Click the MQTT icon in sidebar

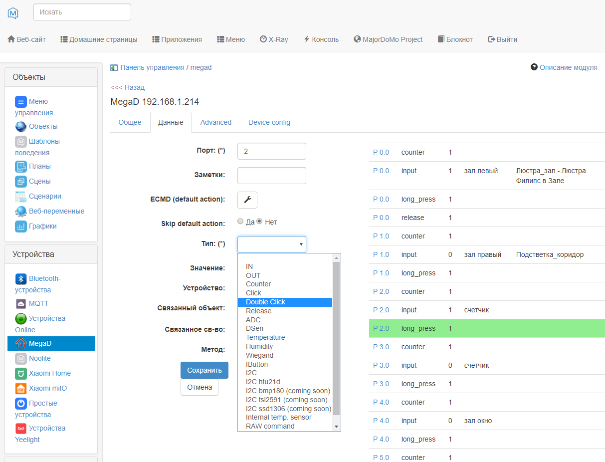click(20, 304)
